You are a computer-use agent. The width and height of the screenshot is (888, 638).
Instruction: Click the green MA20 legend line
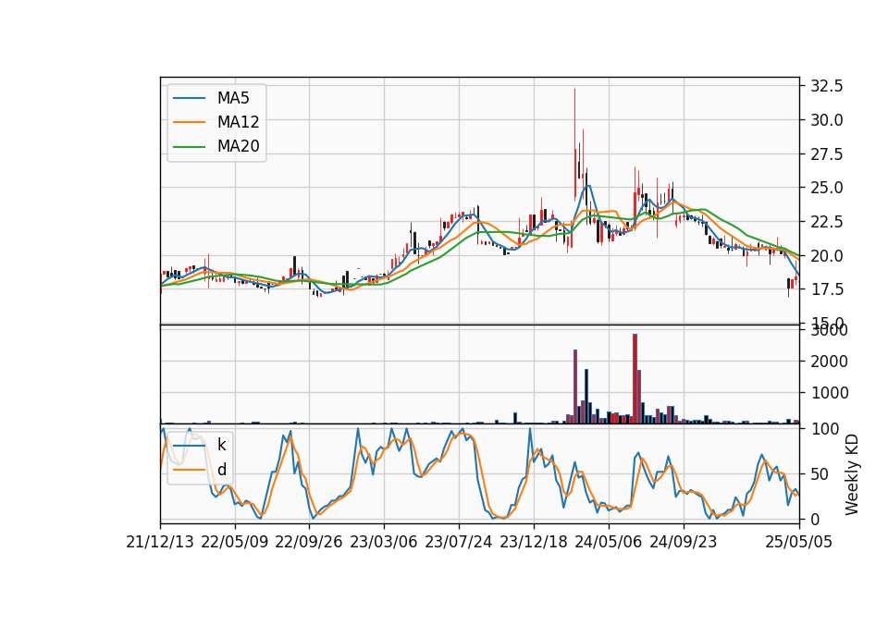point(189,147)
